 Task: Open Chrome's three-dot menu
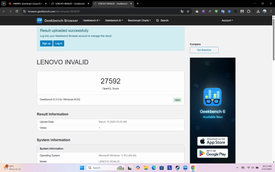tap(271, 11)
